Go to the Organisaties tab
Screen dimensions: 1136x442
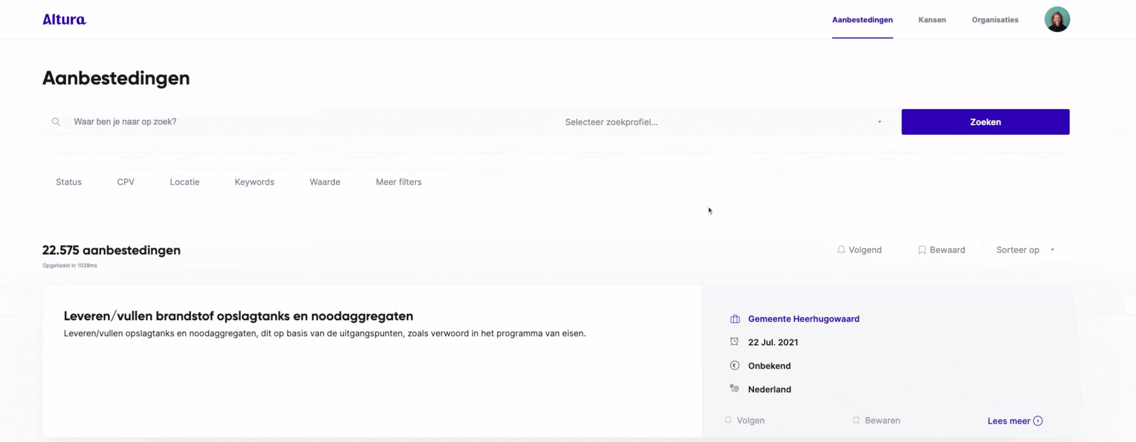[x=995, y=20]
